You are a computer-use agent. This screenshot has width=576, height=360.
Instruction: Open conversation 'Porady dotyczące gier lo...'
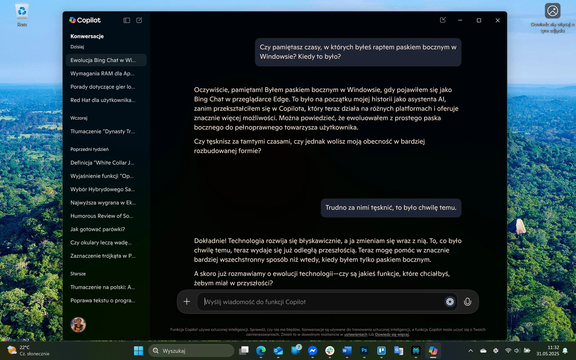[x=106, y=87]
